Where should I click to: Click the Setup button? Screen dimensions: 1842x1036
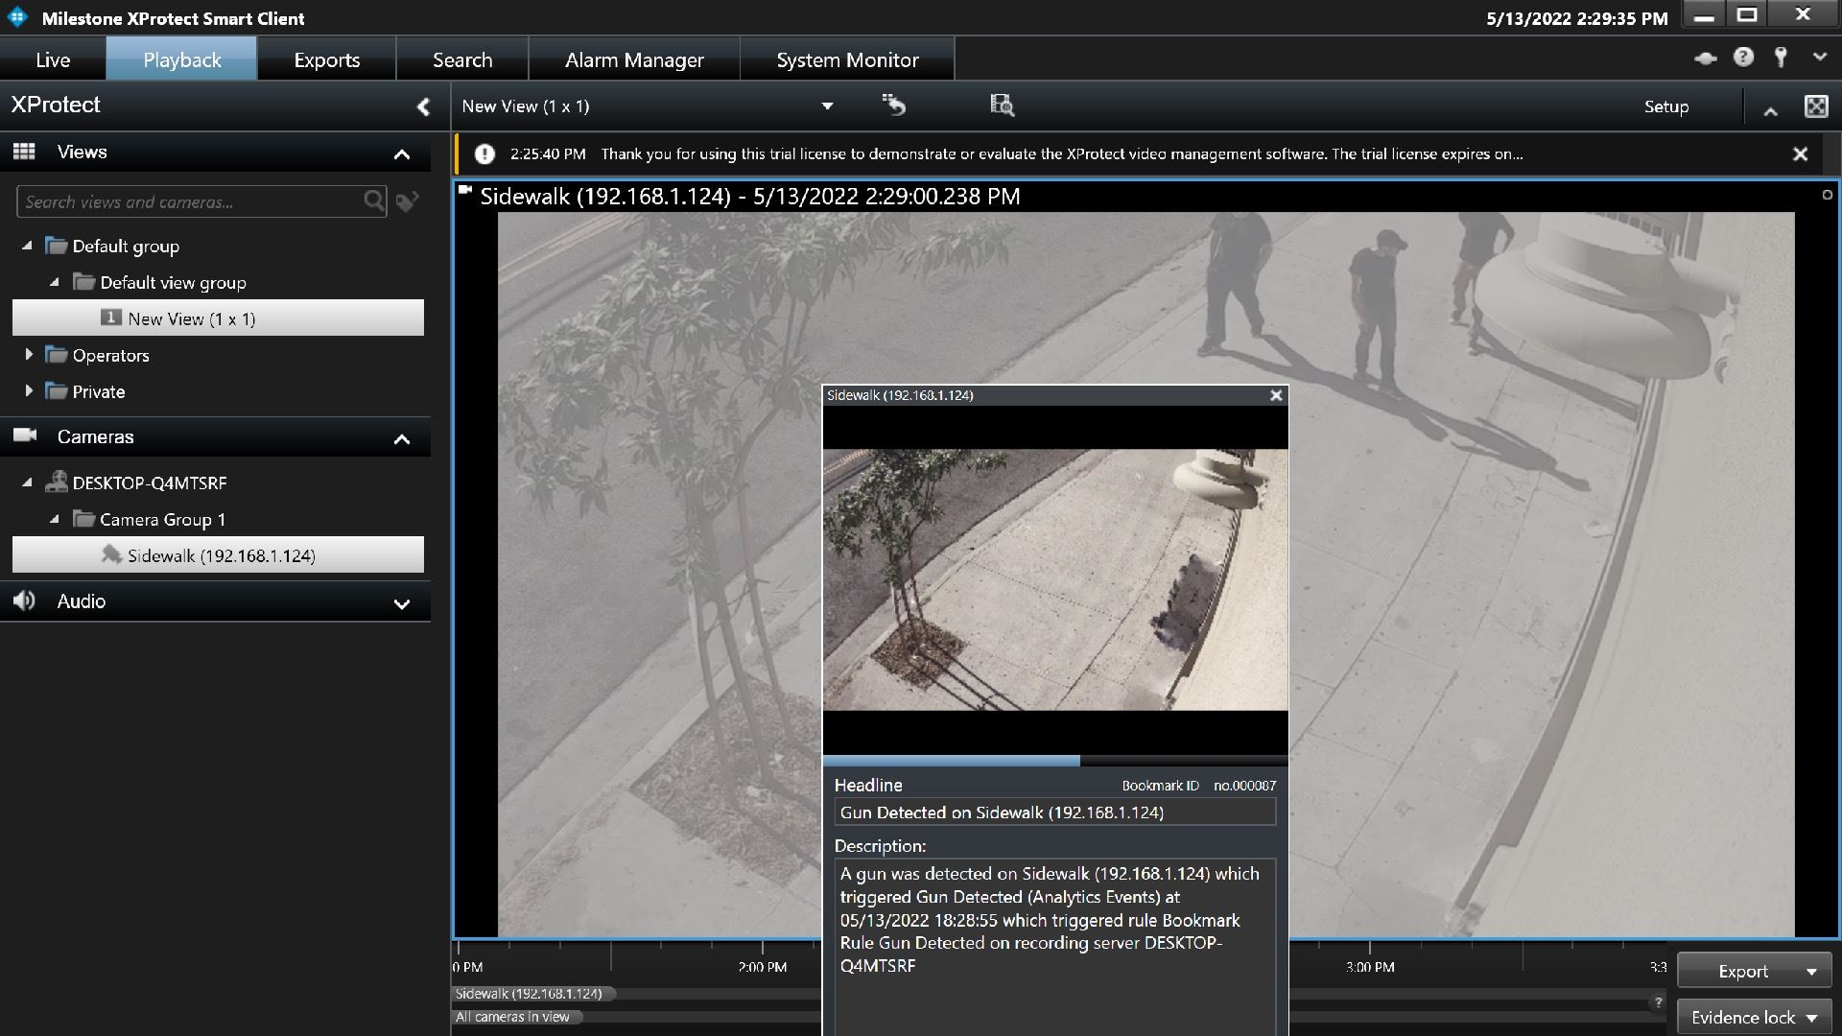pos(1665,106)
